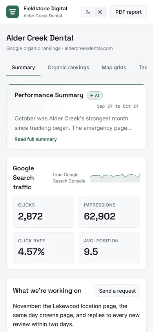Open the partially visible Tasks tab
153x332 pixels.
click(x=143, y=68)
